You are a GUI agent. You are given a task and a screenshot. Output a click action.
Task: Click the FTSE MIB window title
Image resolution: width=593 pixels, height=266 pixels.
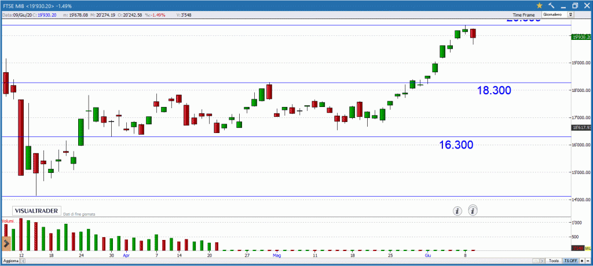(38, 6)
